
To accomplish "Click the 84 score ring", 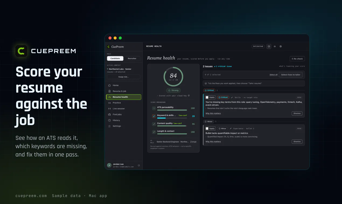I will point(173,76).
